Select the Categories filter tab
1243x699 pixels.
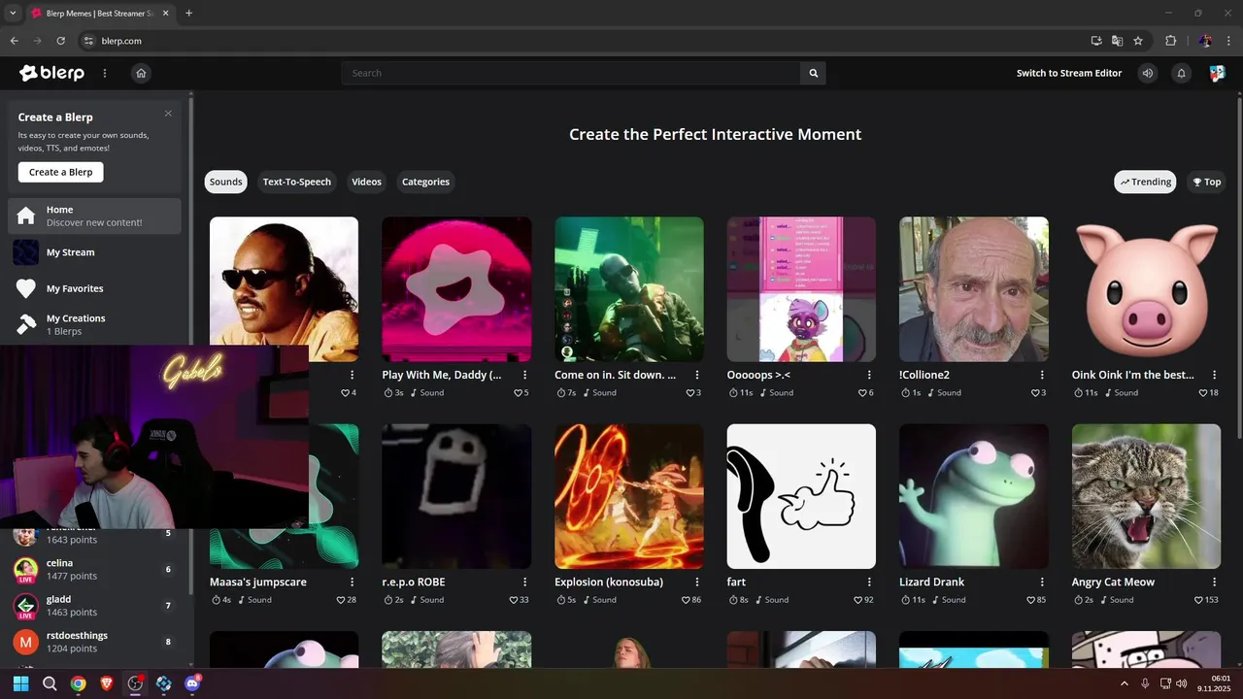point(425,182)
